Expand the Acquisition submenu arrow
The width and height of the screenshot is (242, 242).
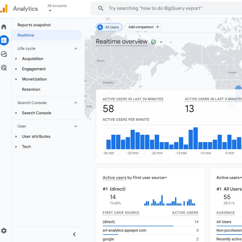(16, 59)
